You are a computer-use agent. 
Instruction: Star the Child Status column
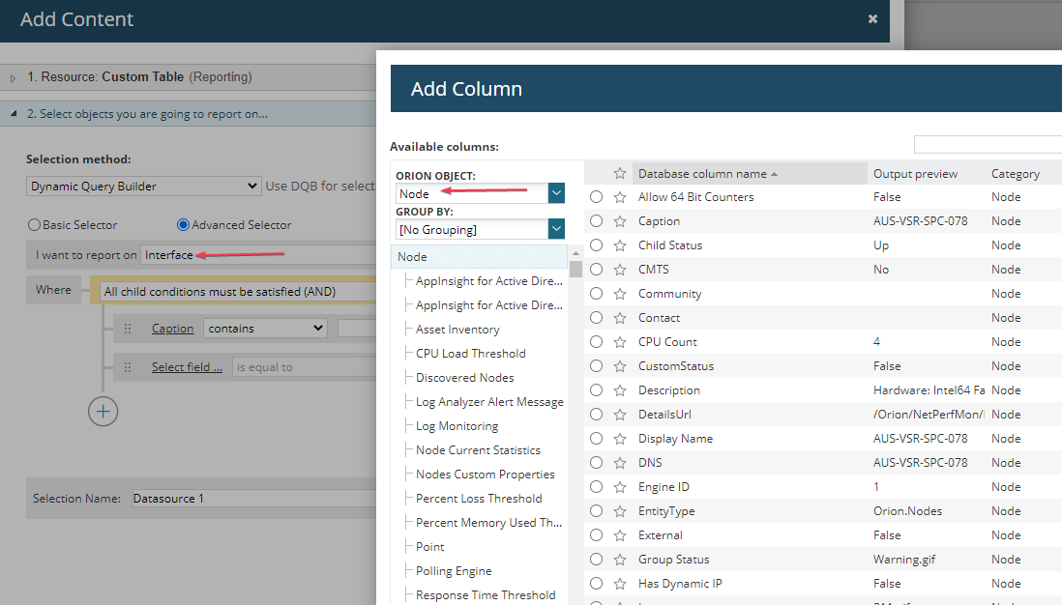(620, 245)
